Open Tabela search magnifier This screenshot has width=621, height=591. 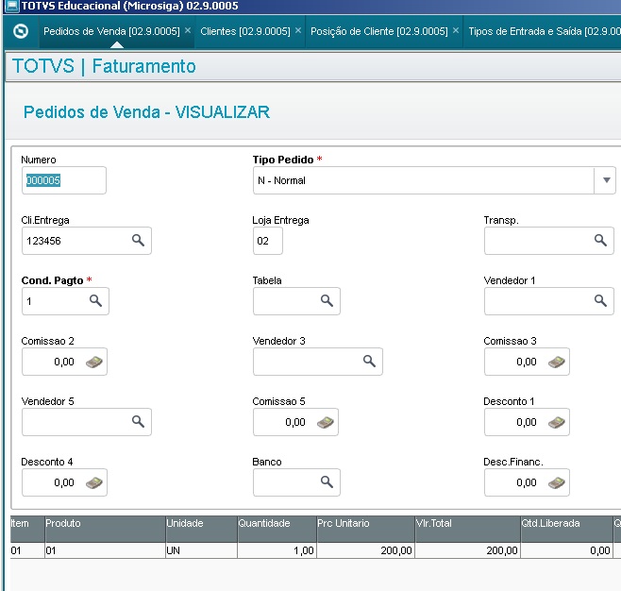[327, 300]
